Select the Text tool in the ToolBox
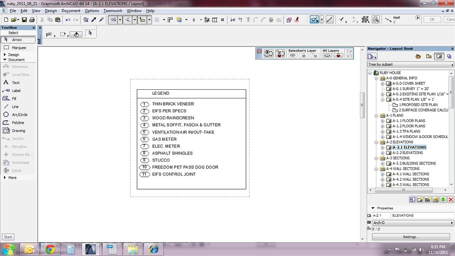 coord(18,83)
